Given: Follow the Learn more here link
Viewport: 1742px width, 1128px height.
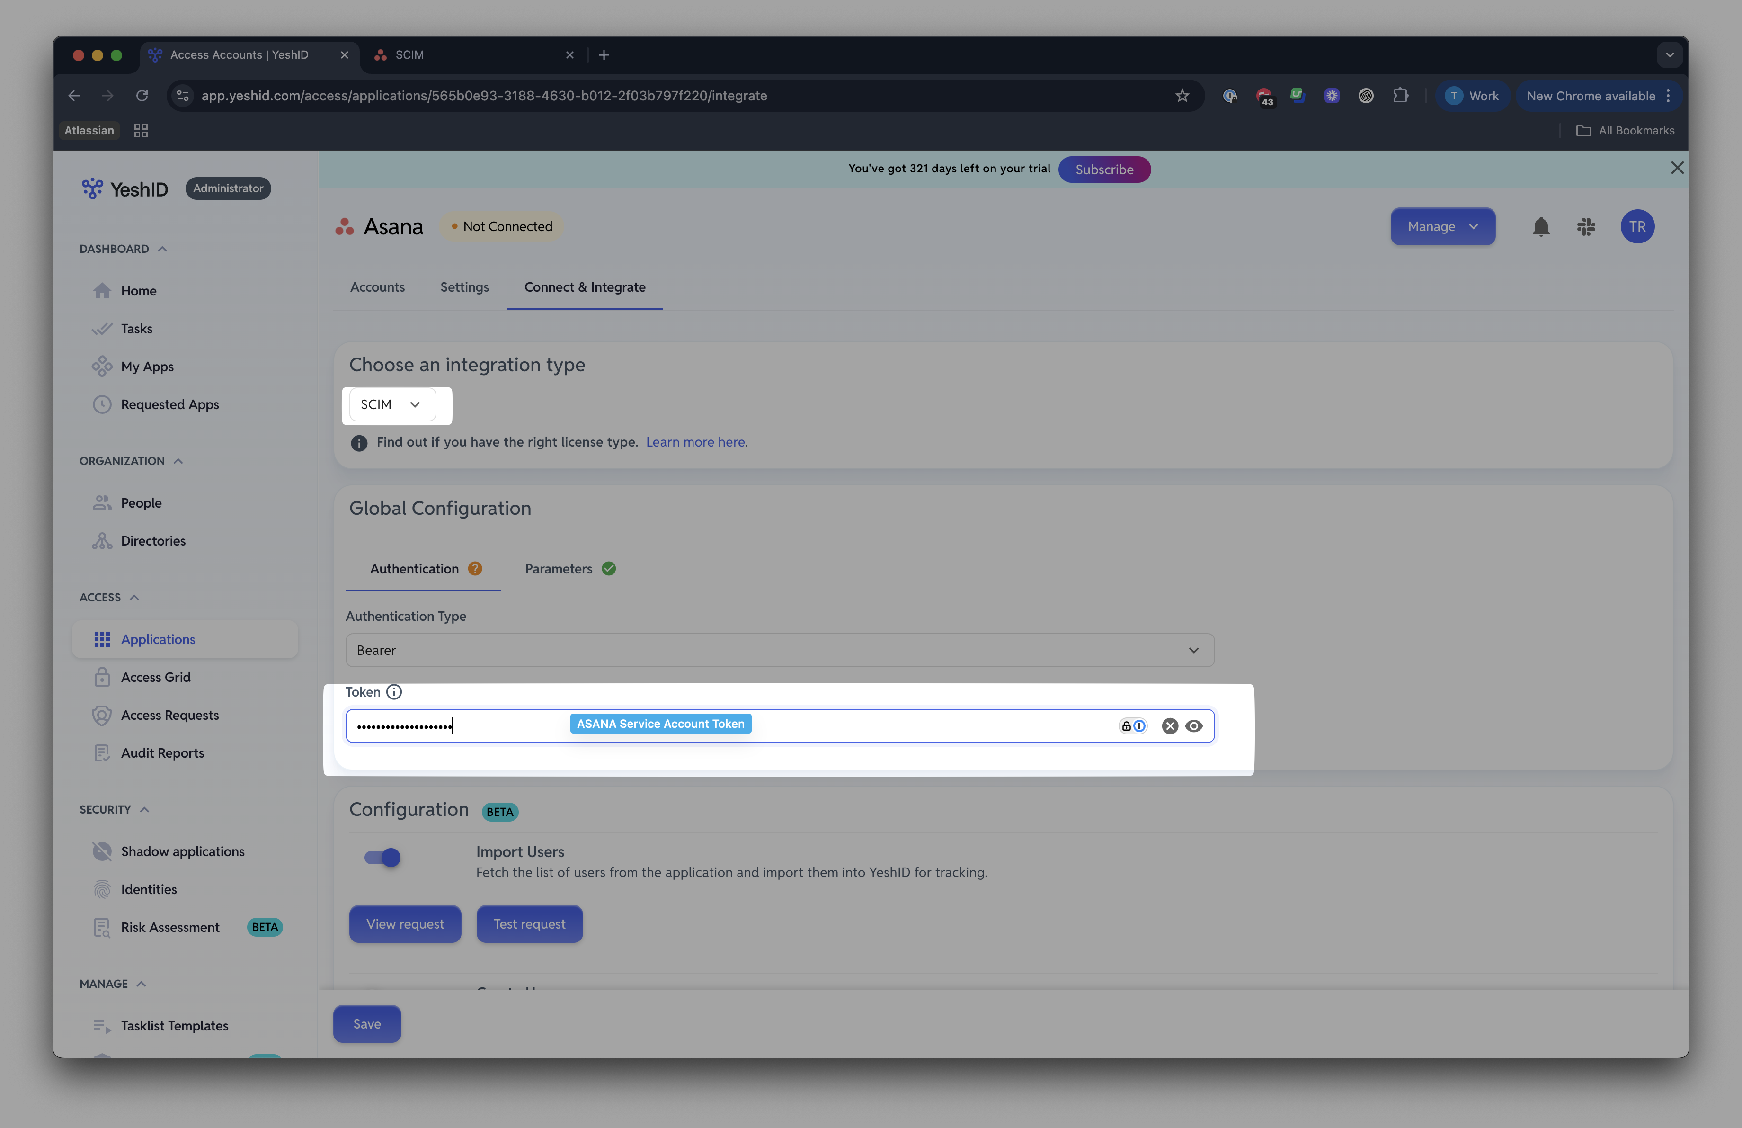Looking at the screenshot, I should [697, 442].
